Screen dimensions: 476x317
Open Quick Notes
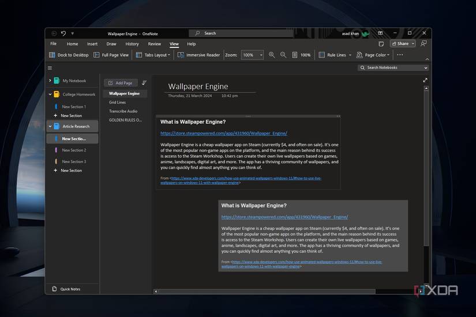(66, 289)
